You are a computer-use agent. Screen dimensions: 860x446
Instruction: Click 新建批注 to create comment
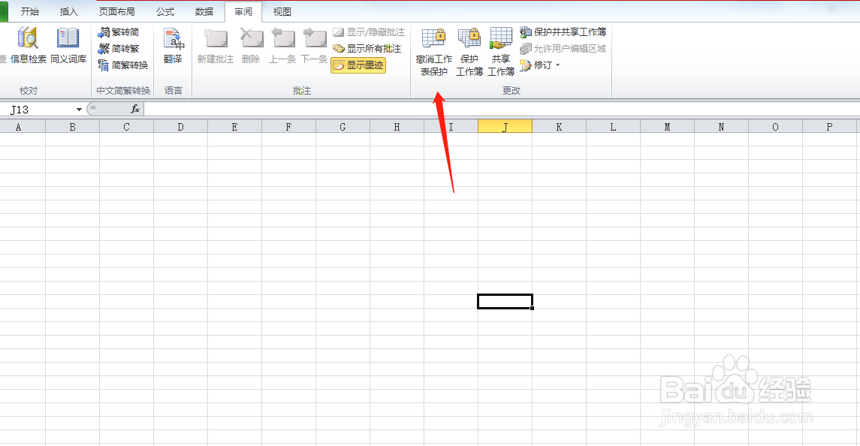[x=216, y=47]
